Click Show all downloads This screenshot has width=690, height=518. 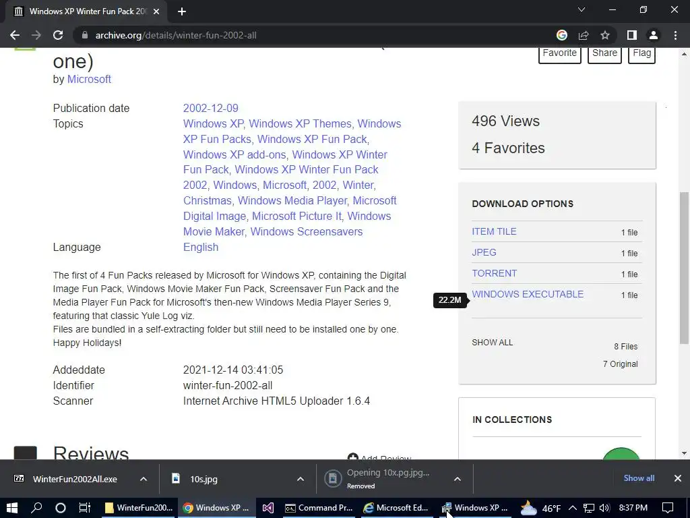click(x=639, y=478)
